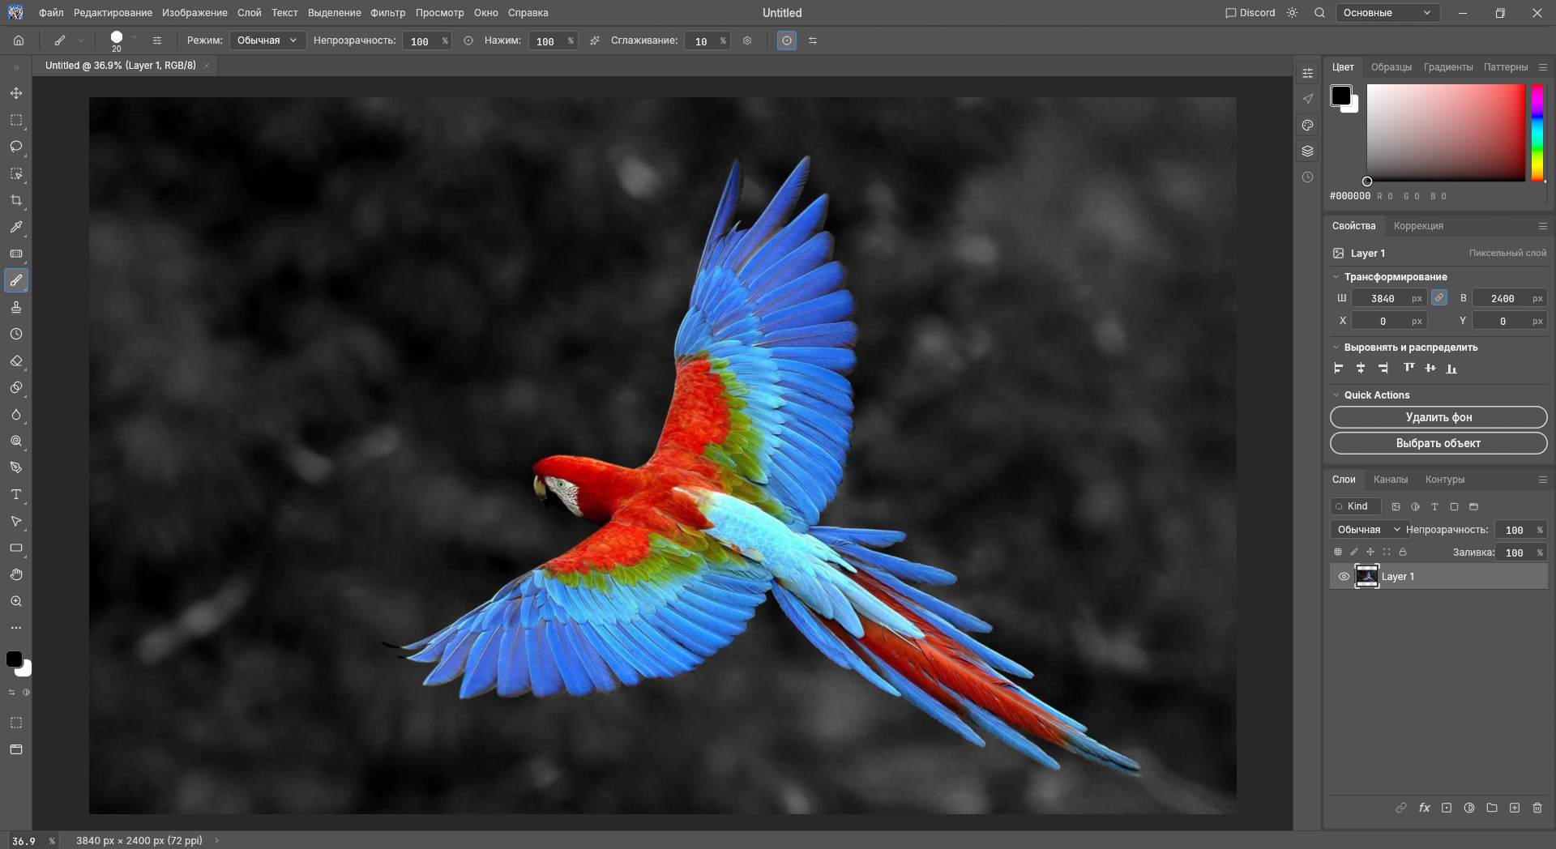The height and width of the screenshot is (849, 1556).
Task: Collapse the Quick Actions section
Action: coord(1336,395)
